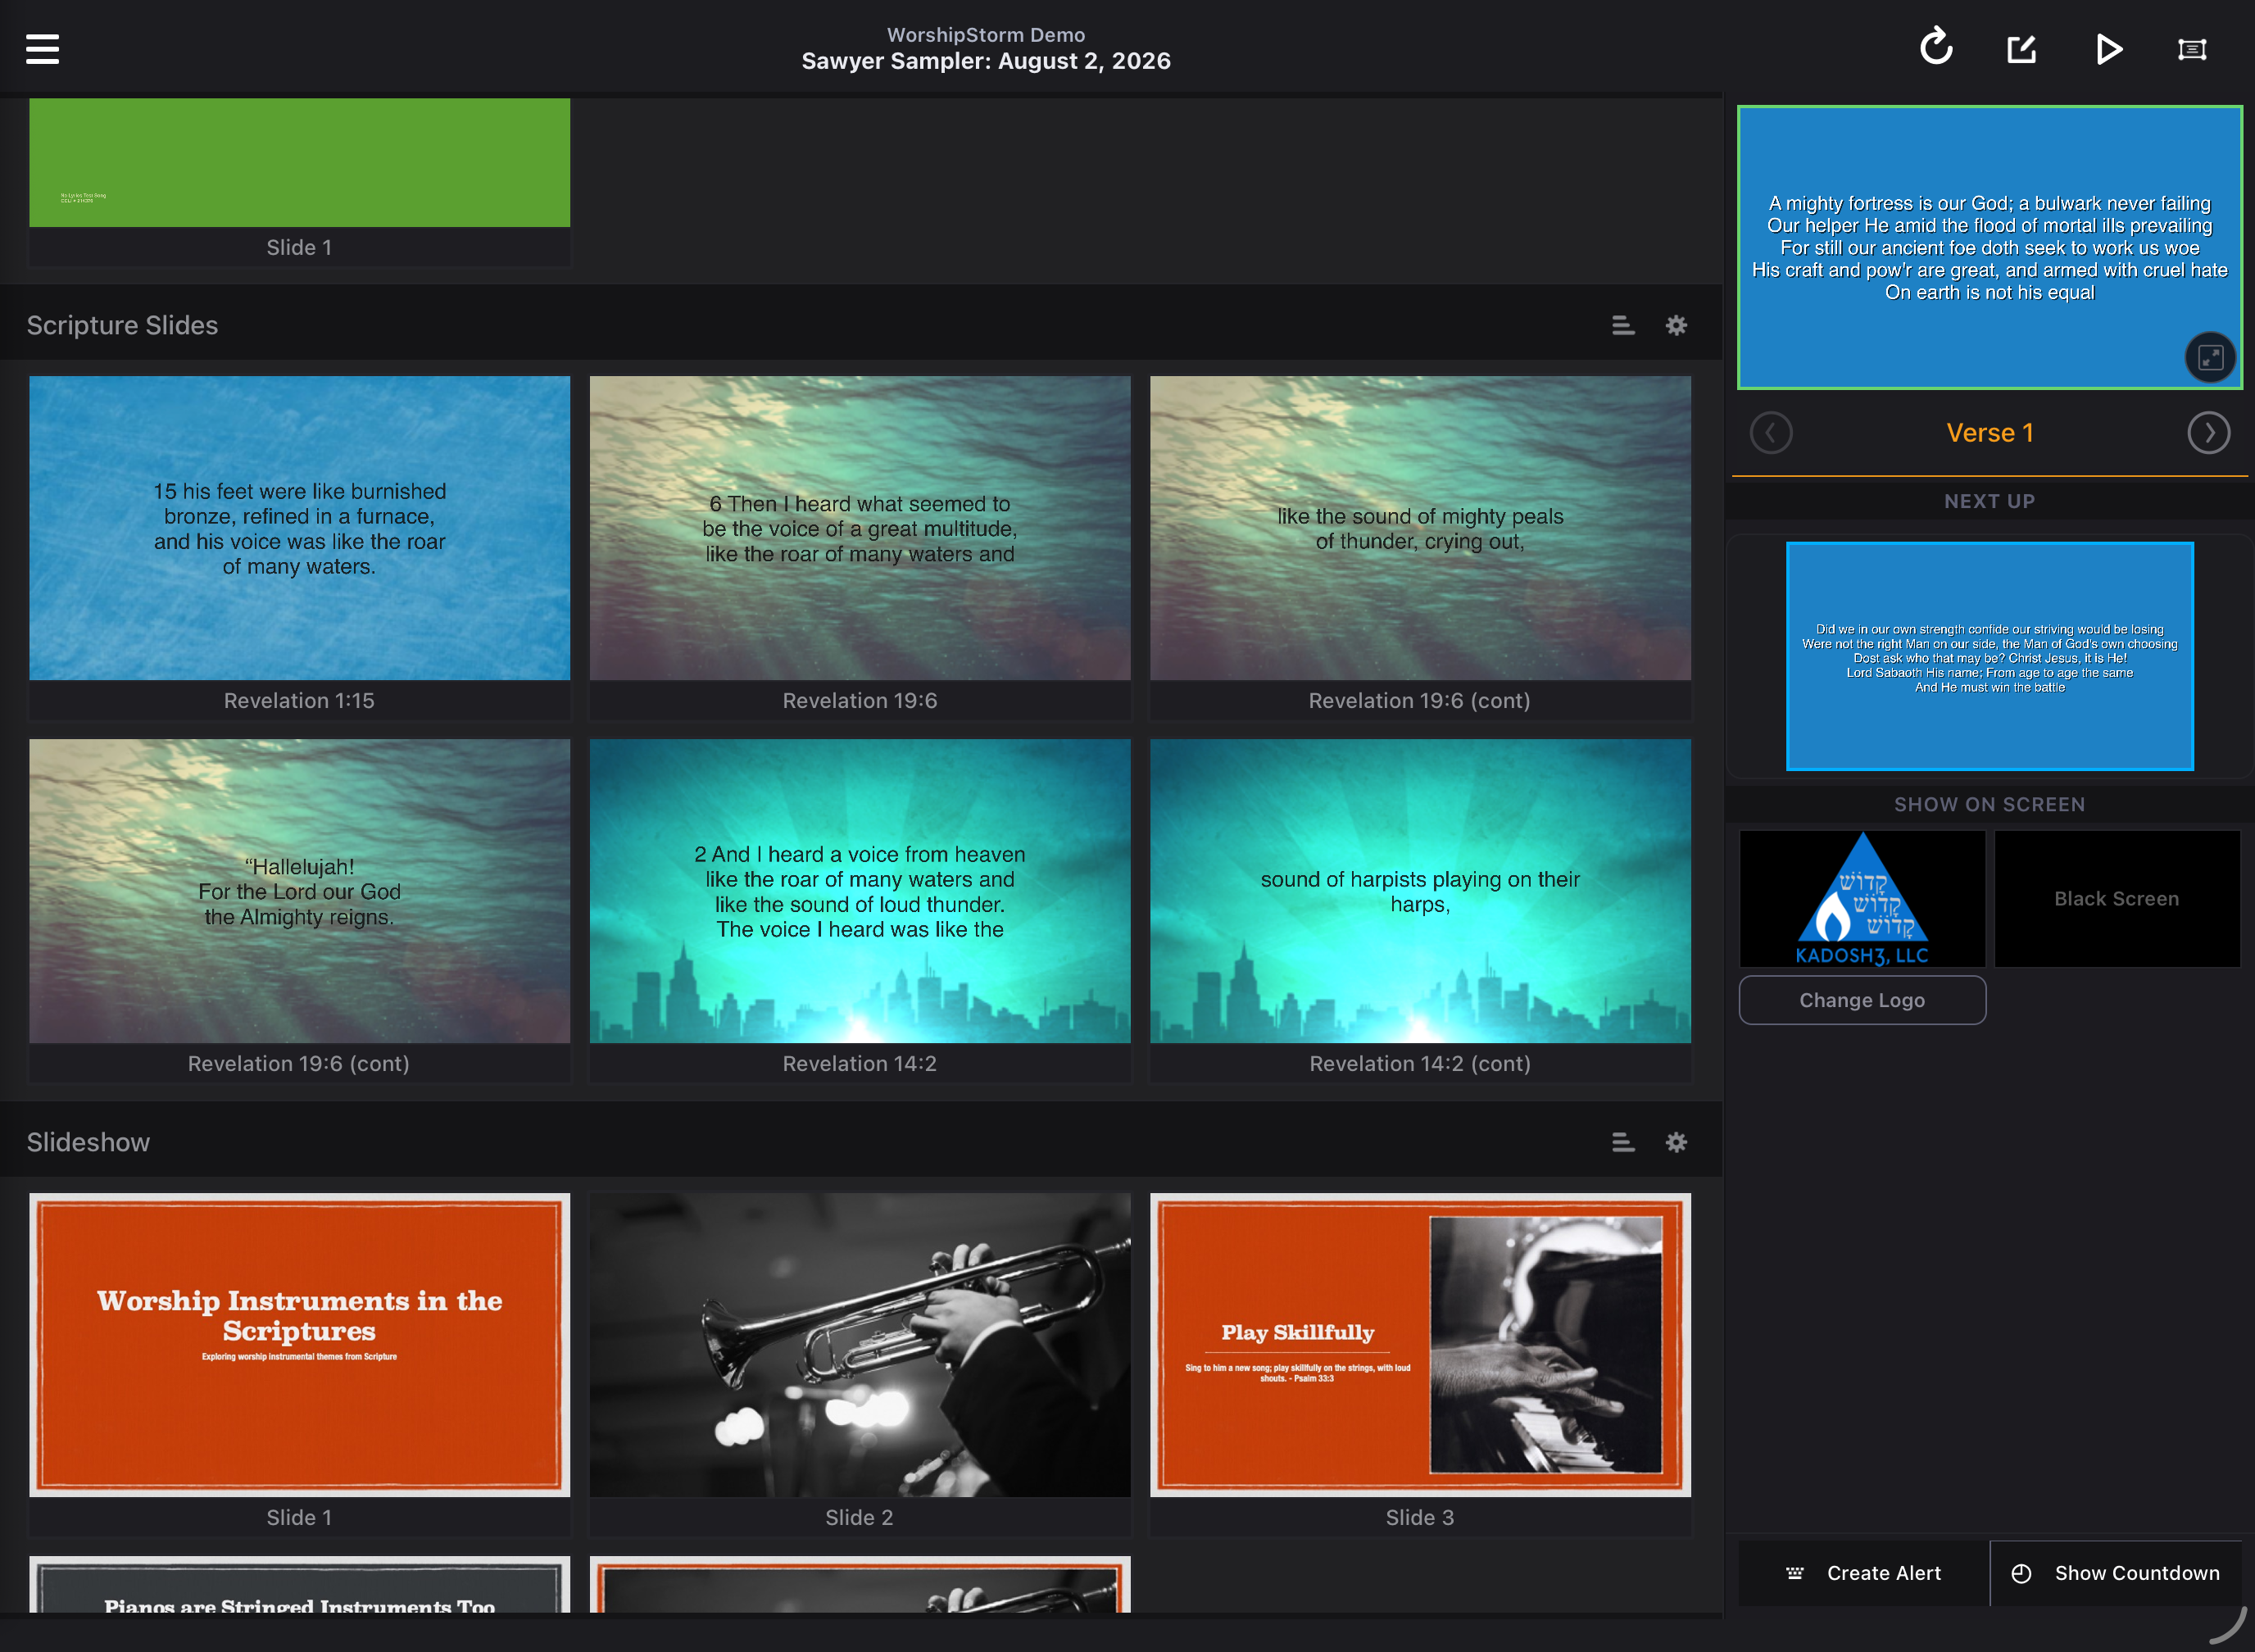The width and height of the screenshot is (2255, 1652).
Task: Select the 'mighty peals of thunder' slide
Action: tap(1420, 528)
